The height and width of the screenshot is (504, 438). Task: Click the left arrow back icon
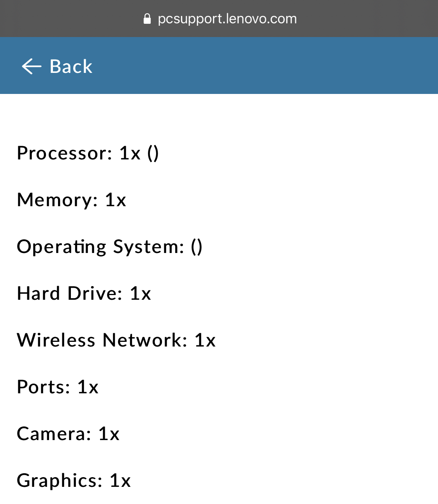[x=32, y=66]
